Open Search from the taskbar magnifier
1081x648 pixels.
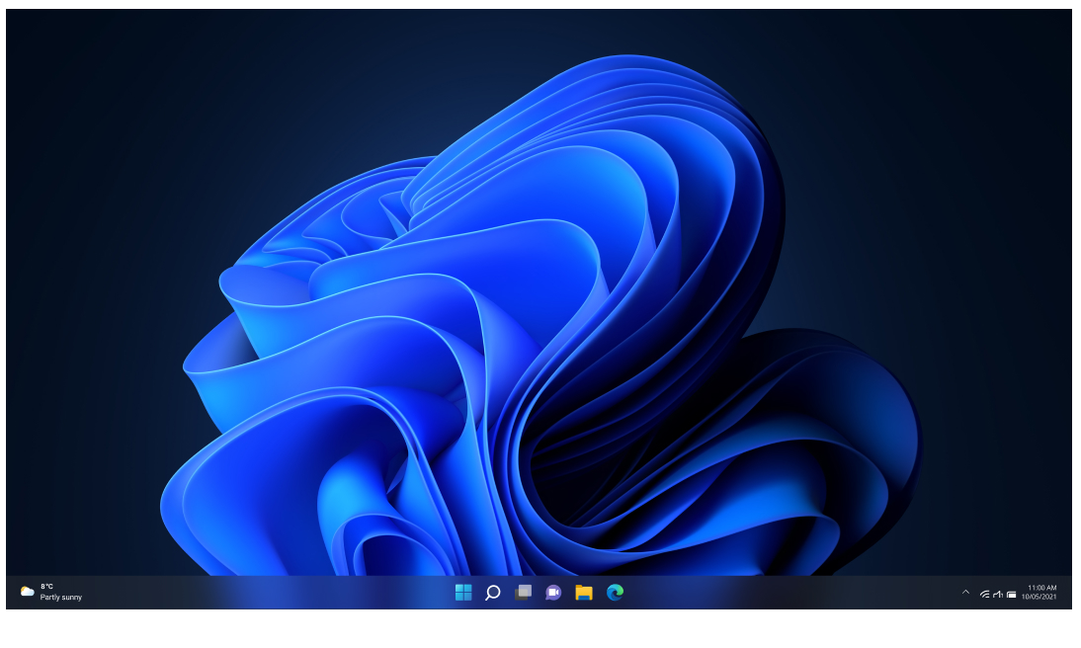493,593
